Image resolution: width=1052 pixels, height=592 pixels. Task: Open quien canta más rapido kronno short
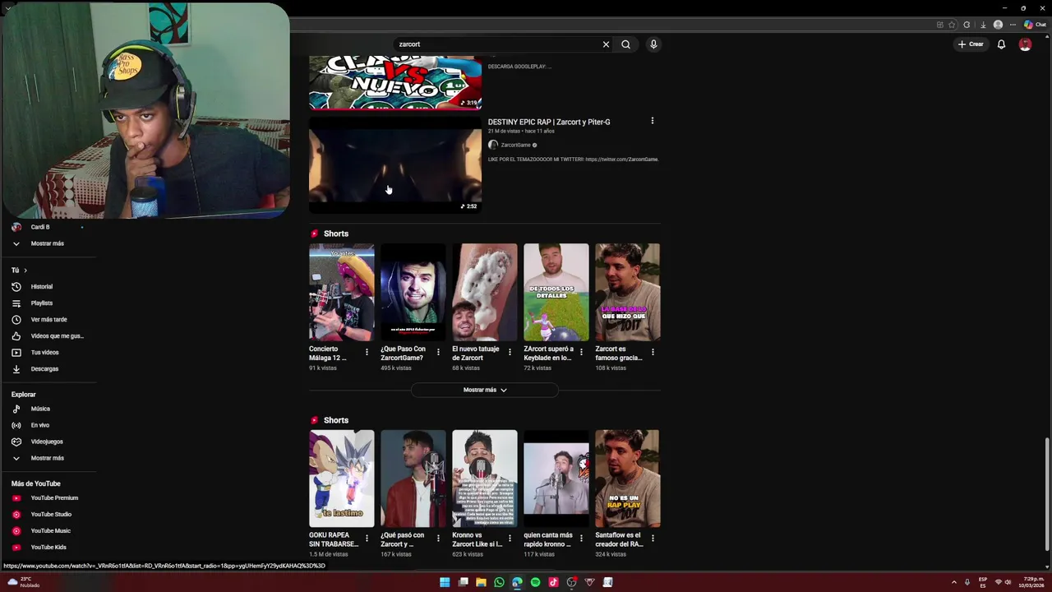click(x=556, y=479)
